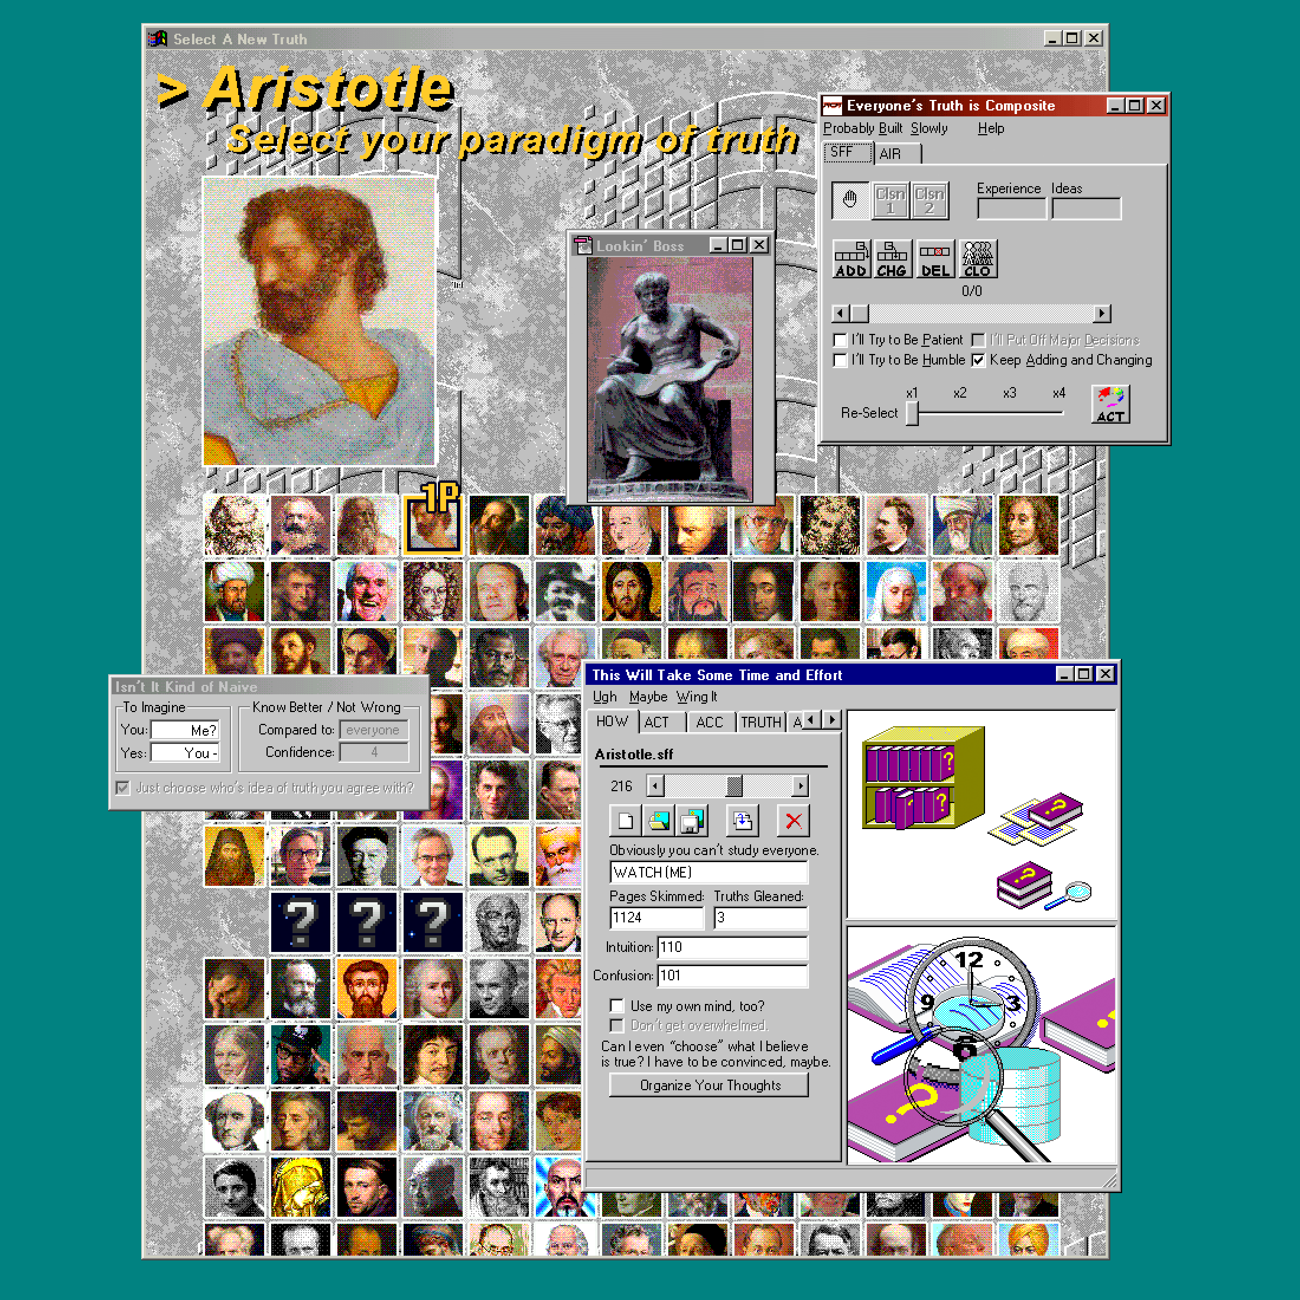
Task: Click the open picture file icon
Action: [659, 820]
